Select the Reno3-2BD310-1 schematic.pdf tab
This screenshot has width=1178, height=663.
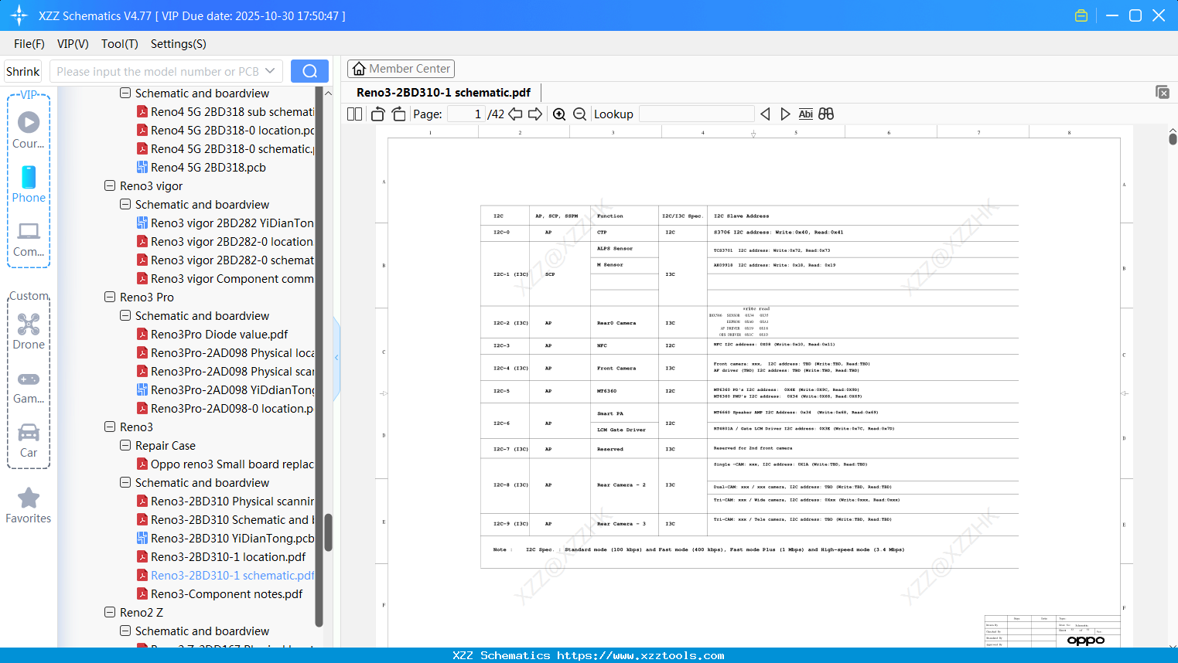point(443,93)
